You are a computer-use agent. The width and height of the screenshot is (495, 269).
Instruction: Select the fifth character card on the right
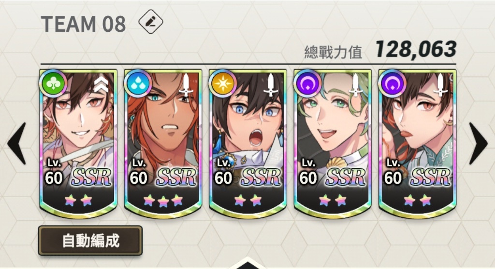click(x=417, y=143)
